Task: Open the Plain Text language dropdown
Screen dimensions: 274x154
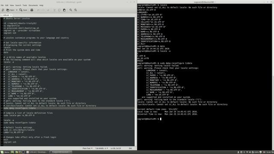Action: [x=87, y=148]
